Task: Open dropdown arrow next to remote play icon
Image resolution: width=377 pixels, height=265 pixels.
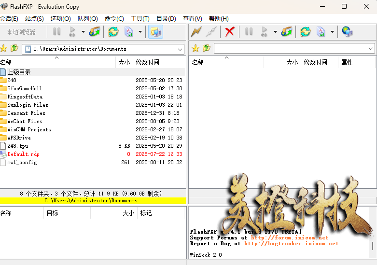Action: [275, 32]
